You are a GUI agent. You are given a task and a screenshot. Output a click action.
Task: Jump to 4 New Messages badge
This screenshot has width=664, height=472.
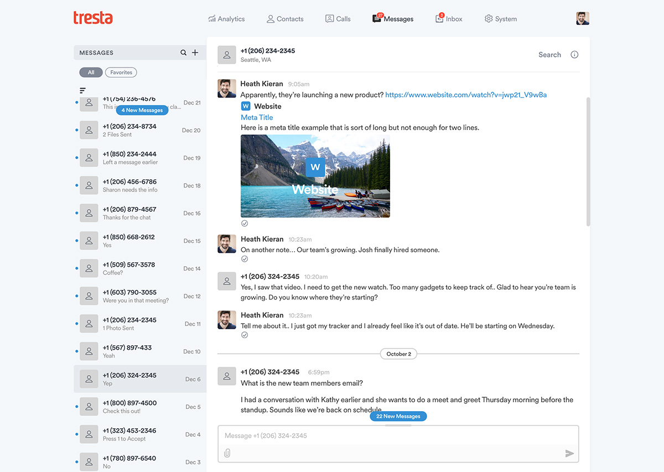[x=142, y=110]
